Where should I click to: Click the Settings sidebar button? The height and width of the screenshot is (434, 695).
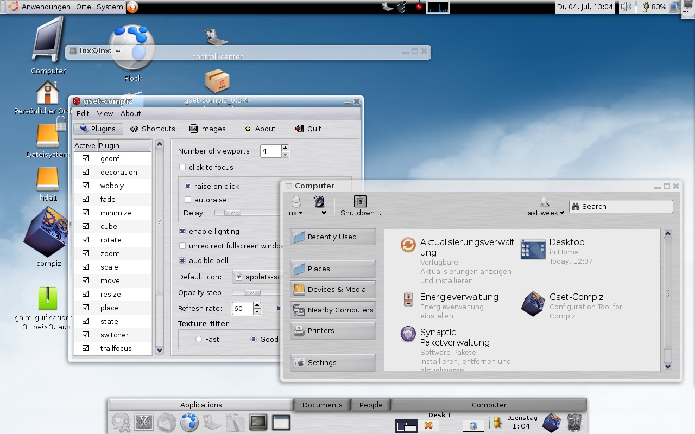[333, 362]
